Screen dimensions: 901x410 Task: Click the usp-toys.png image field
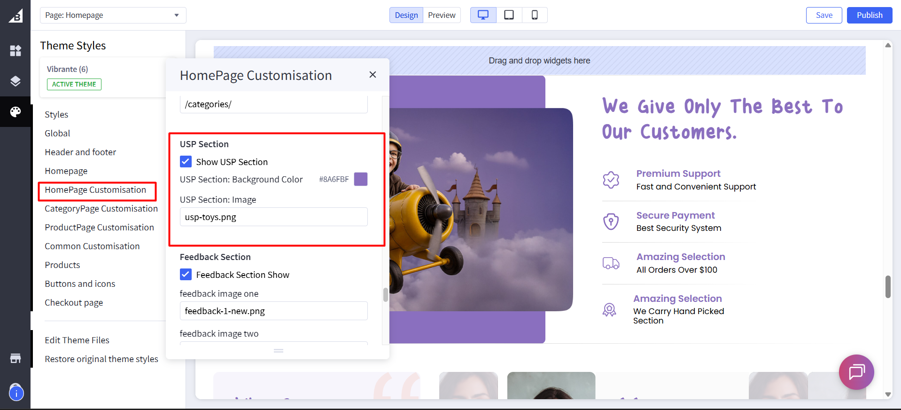pos(274,217)
